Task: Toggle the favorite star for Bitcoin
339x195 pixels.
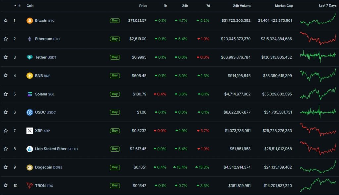Action: pos(6,20)
